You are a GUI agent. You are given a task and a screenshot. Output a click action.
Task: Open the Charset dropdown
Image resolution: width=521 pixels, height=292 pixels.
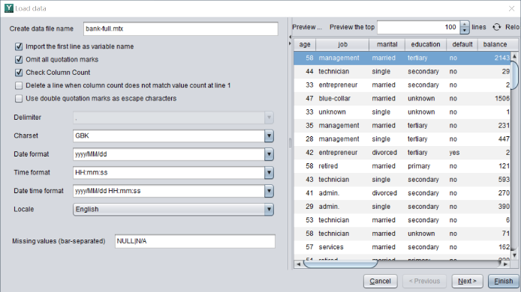(x=269, y=136)
